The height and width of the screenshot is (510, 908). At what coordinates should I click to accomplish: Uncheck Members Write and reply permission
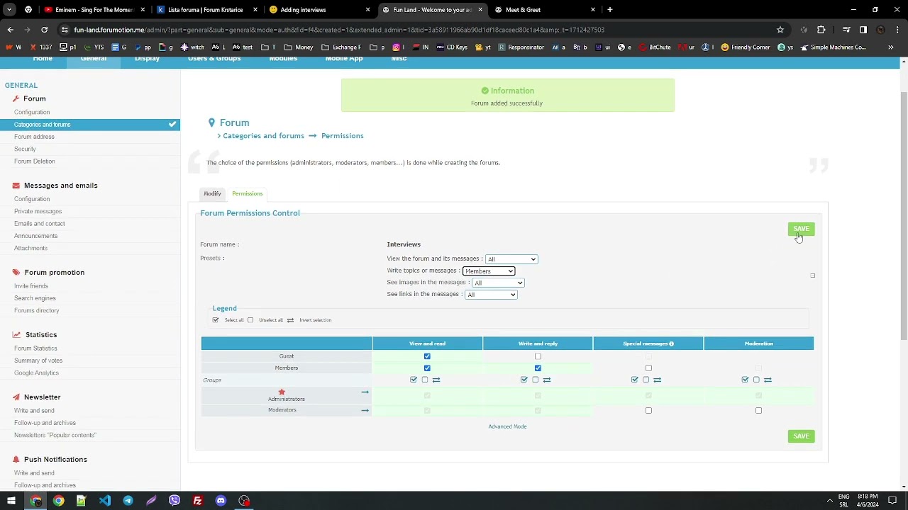point(538,368)
